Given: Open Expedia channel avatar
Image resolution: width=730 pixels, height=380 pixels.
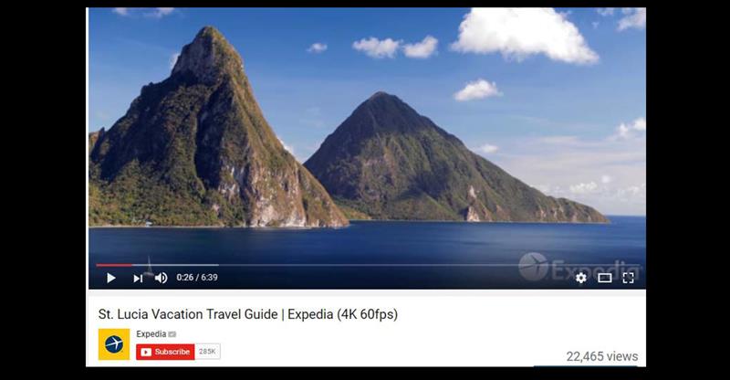Looking at the screenshot, I should tap(114, 344).
